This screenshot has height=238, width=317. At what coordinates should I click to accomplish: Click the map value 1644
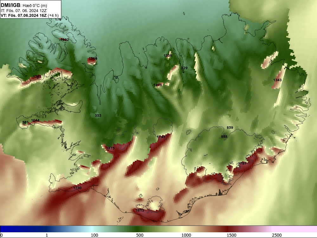(35, 120)
